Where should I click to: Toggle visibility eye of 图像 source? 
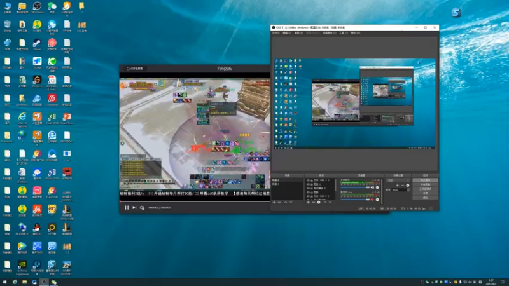pyautogui.click(x=308, y=192)
